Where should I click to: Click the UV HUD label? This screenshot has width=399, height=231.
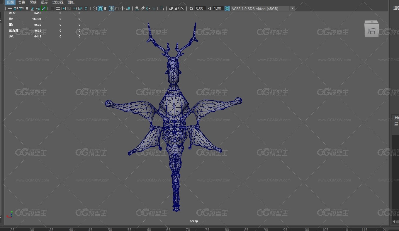pyautogui.click(x=11, y=37)
